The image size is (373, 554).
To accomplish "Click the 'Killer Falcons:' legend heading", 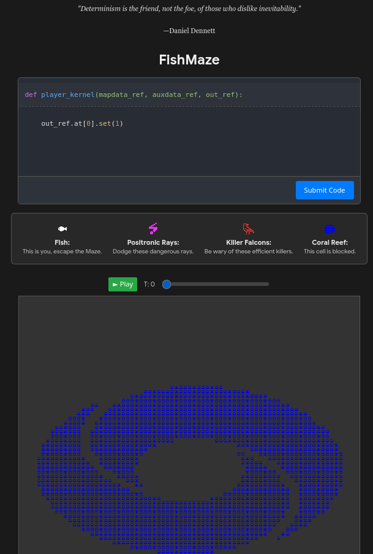I will [x=249, y=242].
